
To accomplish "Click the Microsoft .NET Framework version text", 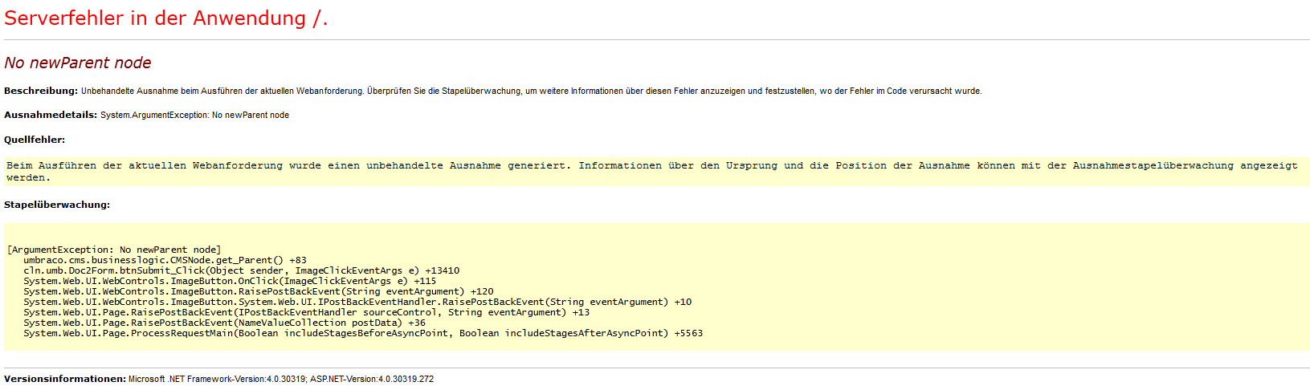I will 217,379.
